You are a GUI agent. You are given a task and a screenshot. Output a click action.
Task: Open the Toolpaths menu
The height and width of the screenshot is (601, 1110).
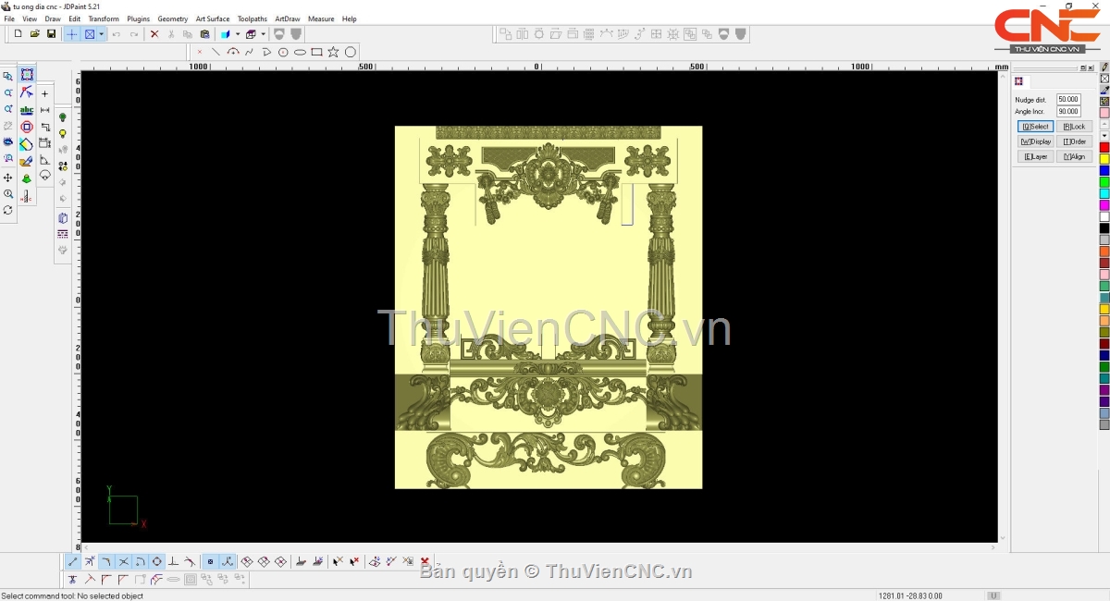pyautogui.click(x=252, y=18)
